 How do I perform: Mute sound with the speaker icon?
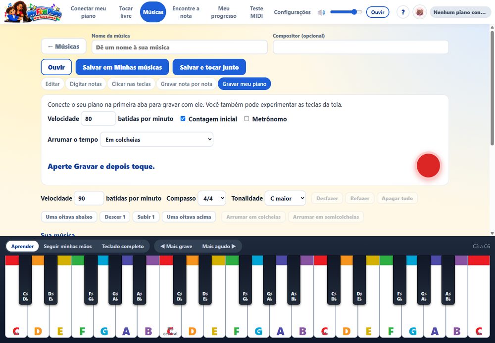coord(321,12)
